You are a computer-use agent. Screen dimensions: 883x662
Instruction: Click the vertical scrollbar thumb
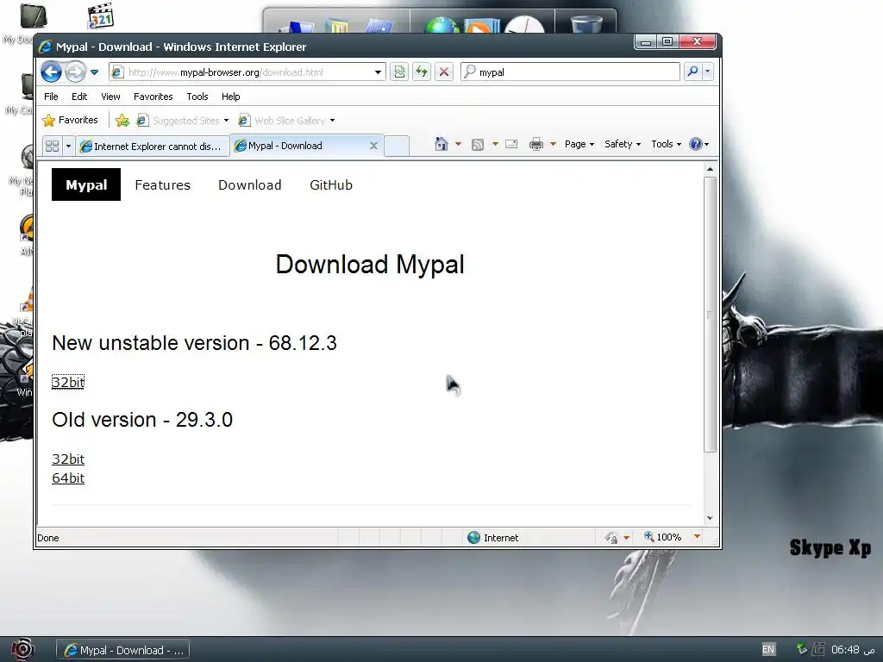(x=710, y=314)
